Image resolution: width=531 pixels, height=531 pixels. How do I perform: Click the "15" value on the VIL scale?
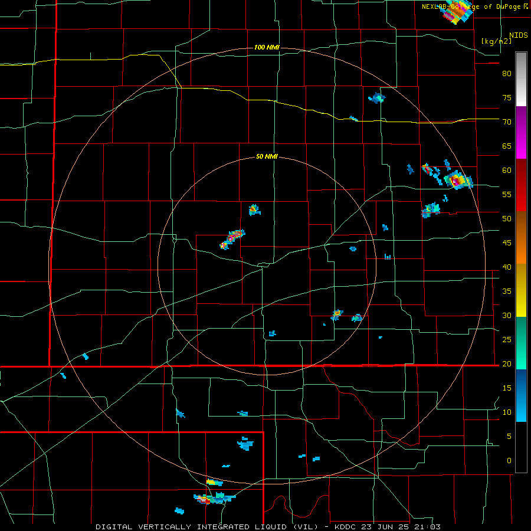[x=507, y=388]
